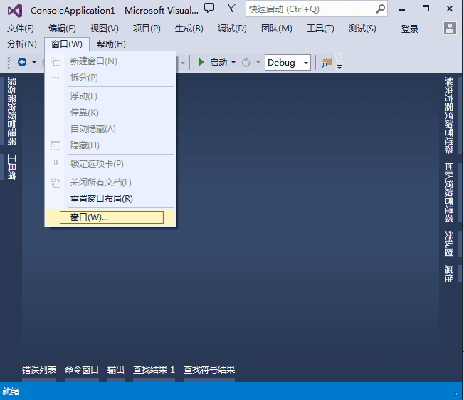Select 关闭所有文档(L) menu entry
This screenshot has height=400, width=464.
pyautogui.click(x=110, y=183)
